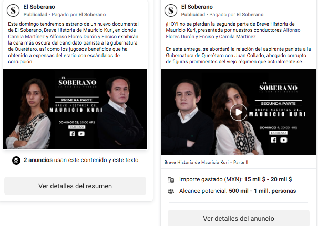Play the Segunda Parte video
Image resolution: width=318 pixels, height=226 pixels.
pyautogui.click(x=238, y=112)
